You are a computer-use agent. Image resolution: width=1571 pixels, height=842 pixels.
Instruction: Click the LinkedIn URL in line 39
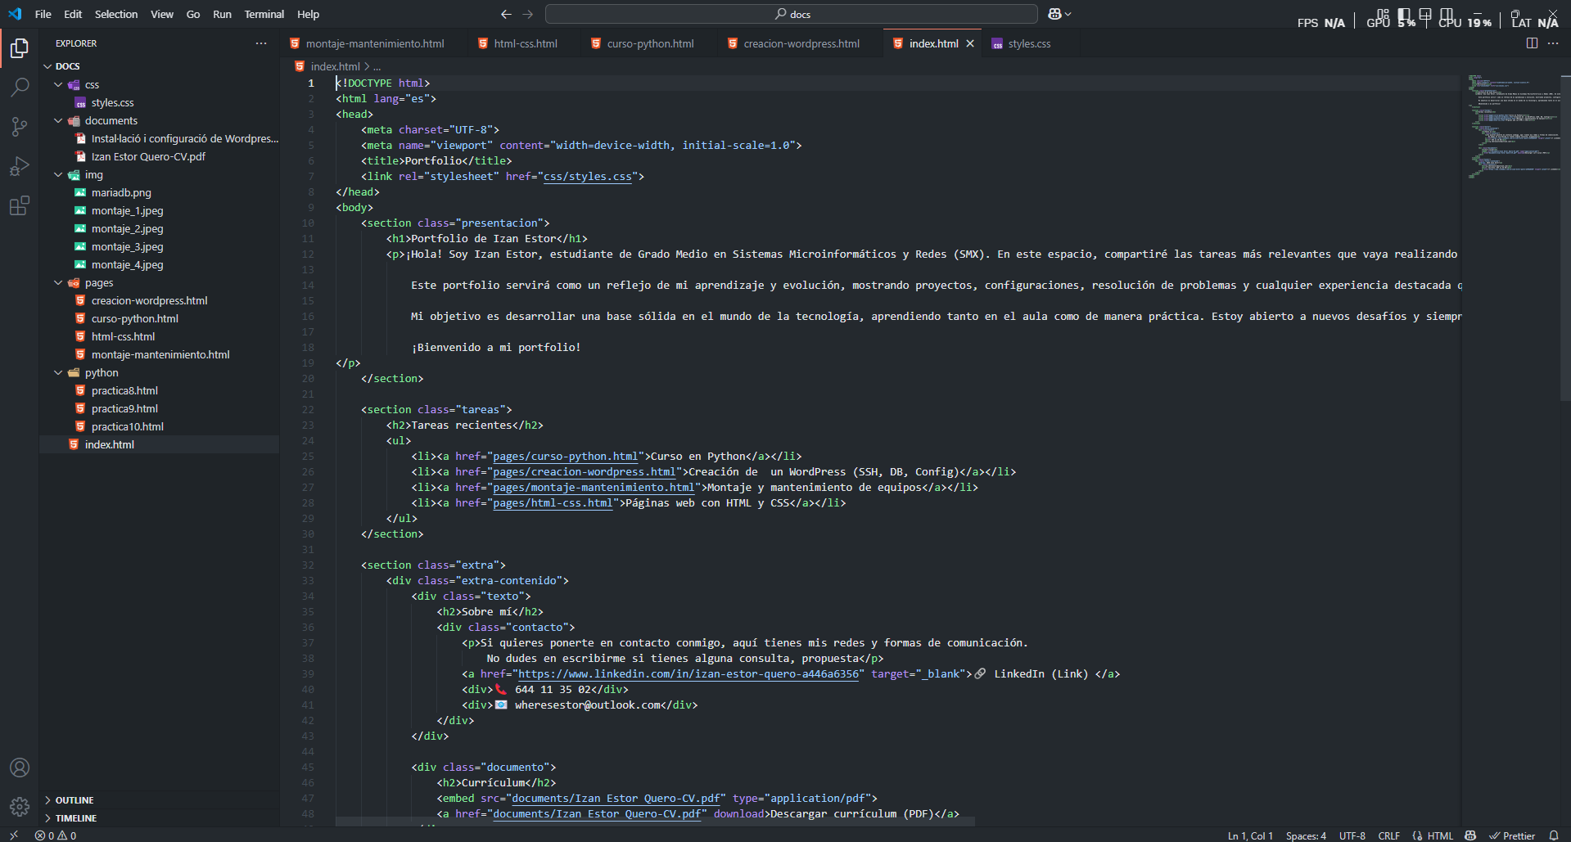(688, 674)
